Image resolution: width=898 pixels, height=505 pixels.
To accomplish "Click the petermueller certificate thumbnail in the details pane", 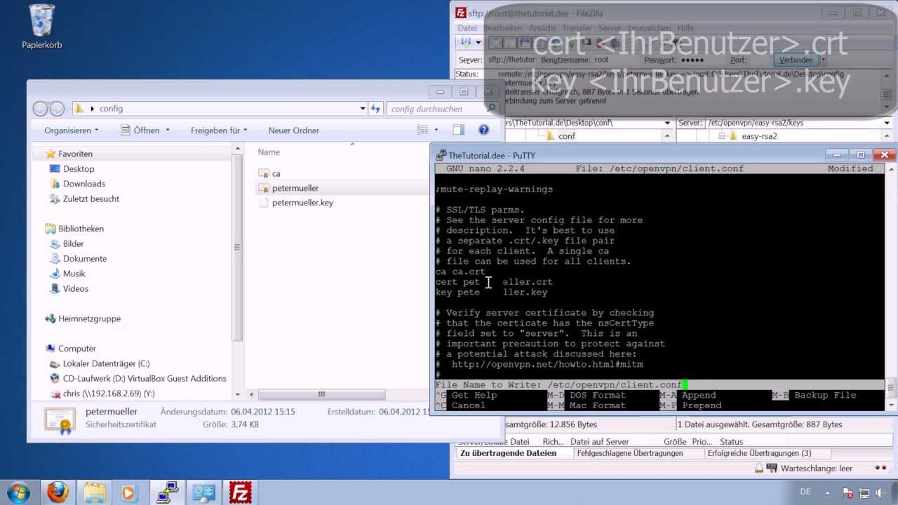I will pyautogui.click(x=60, y=419).
